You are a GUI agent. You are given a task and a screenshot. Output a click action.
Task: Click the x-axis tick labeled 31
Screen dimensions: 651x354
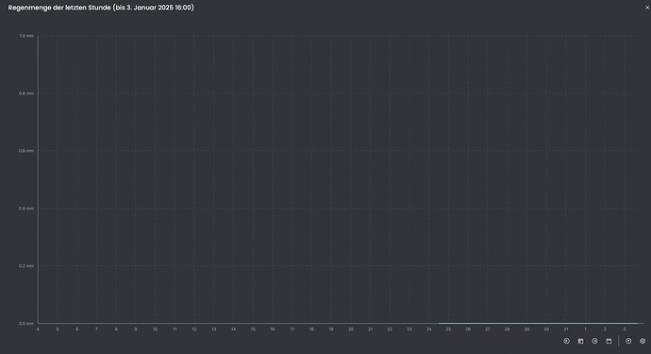[x=566, y=329]
